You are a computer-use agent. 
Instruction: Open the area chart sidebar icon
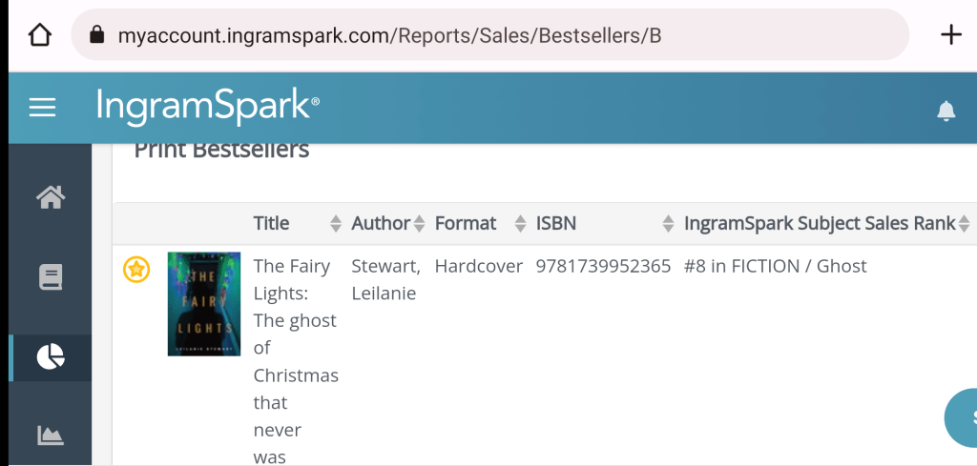point(50,436)
